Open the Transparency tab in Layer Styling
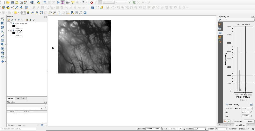Image resolution: width=255 pixels, height=131 pixels. tap(220, 29)
